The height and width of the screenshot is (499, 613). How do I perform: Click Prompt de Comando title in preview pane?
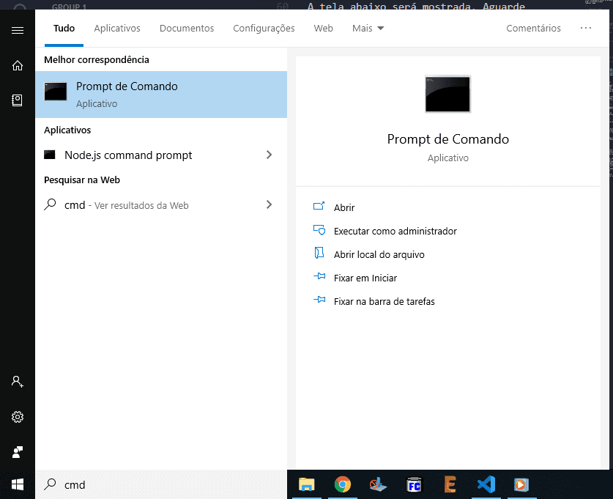tap(448, 139)
